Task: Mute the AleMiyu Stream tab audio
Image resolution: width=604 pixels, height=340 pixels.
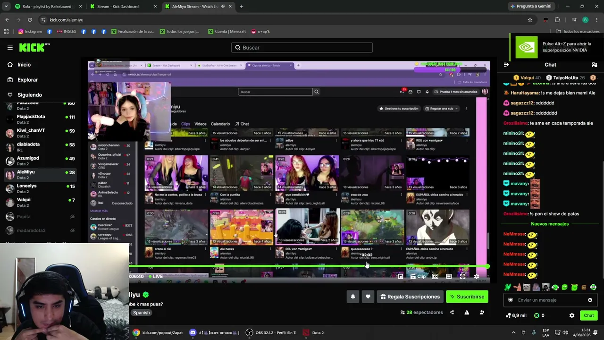Action: tap(223, 7)
